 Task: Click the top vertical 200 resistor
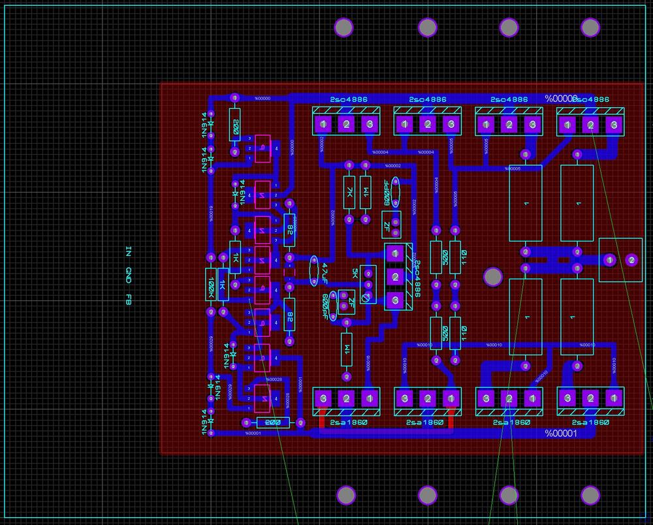pos(235,125)
